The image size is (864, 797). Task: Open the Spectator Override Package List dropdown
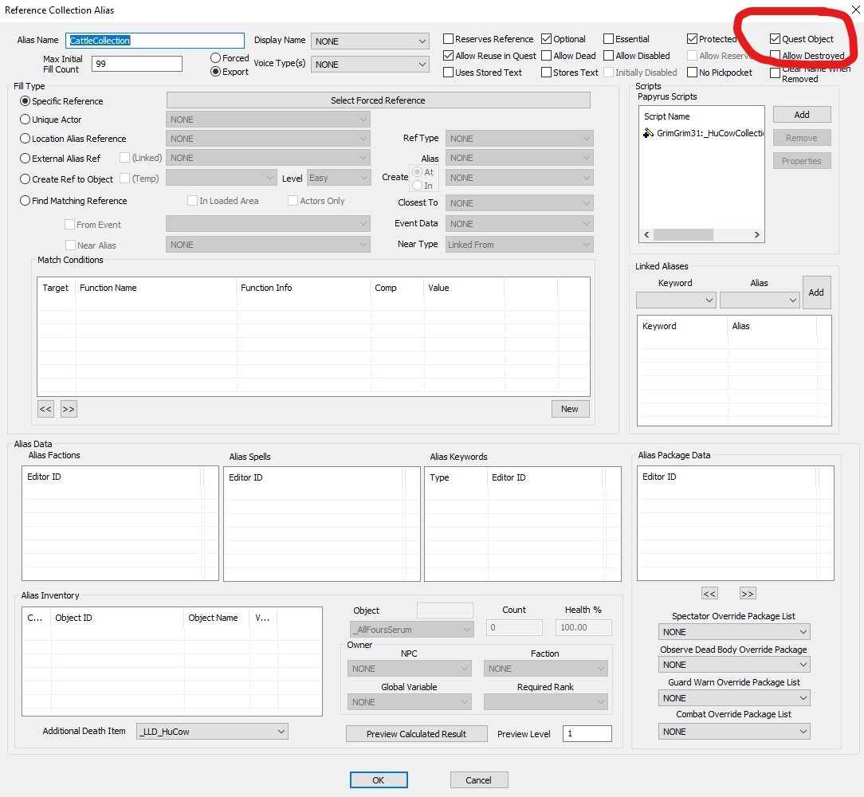point(733,632)
